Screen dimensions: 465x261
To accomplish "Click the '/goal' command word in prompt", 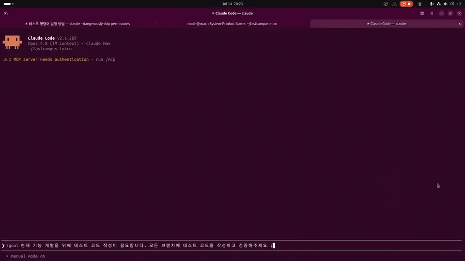I will tap(13, 246).
